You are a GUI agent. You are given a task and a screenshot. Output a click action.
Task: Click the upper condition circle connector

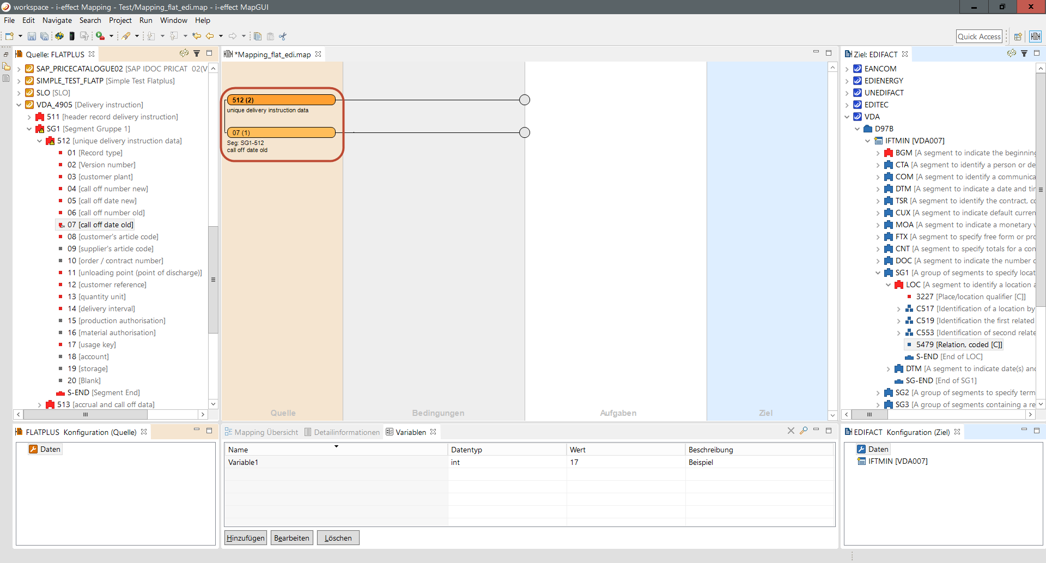[525, 100]
